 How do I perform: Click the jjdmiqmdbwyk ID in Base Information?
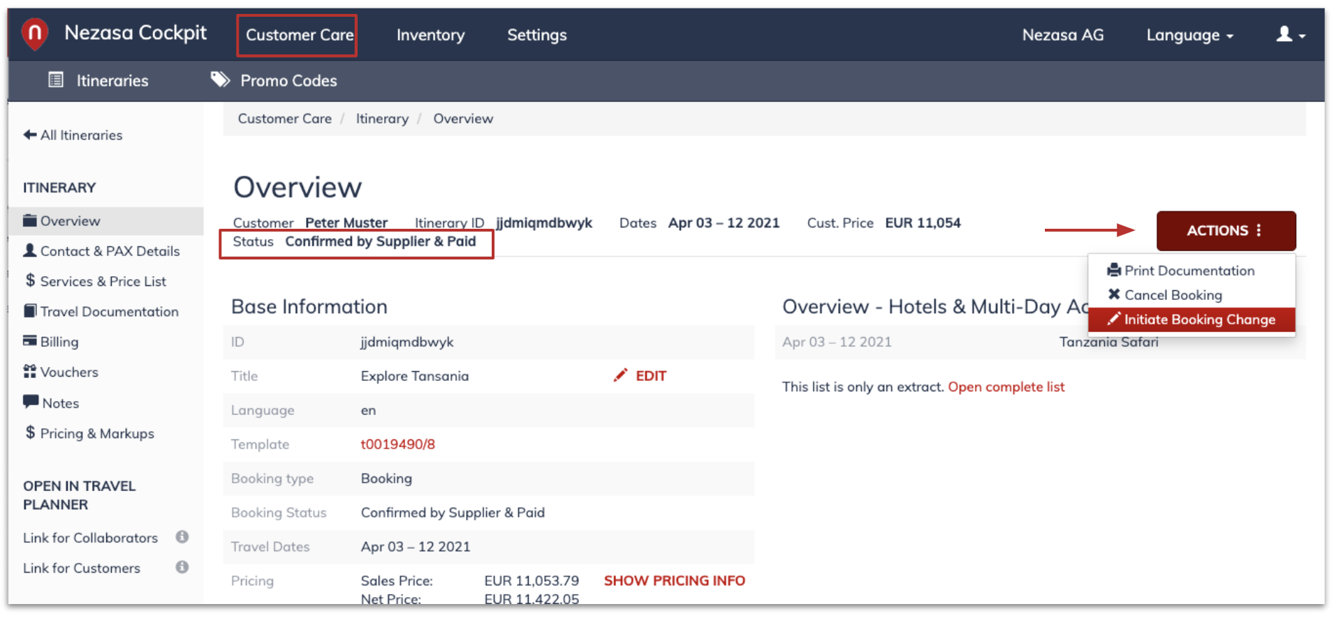[407, 342]
